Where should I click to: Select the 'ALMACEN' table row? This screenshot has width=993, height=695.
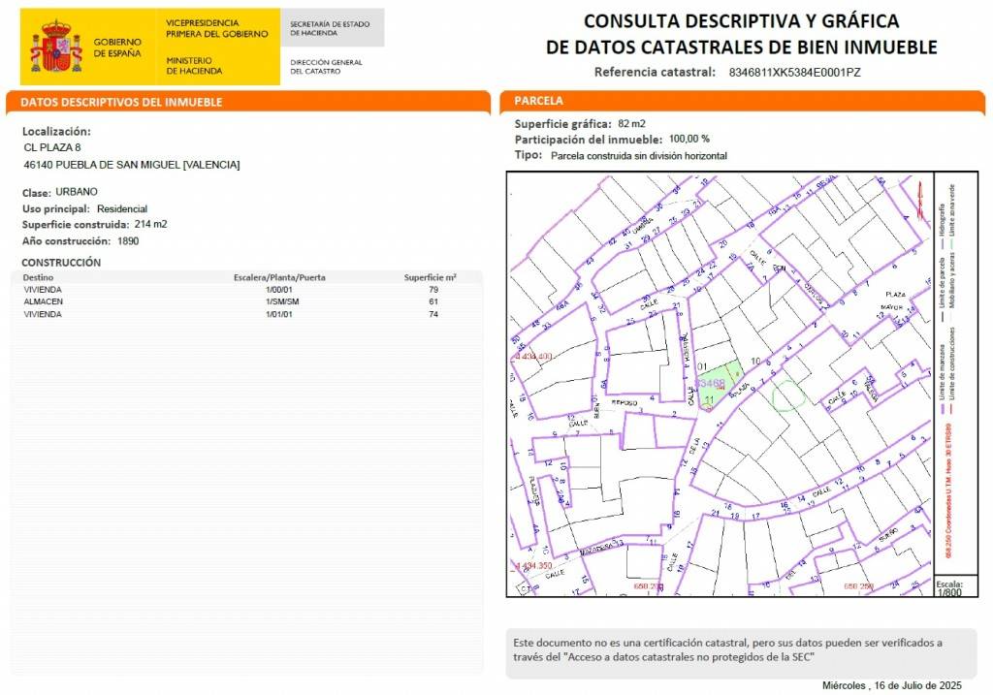247,301
